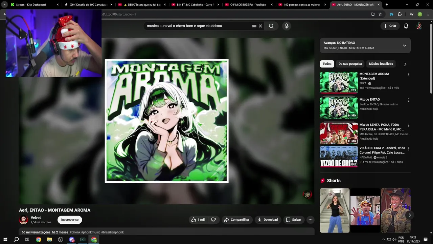Open Task View on taskbar
This screenshot has height=244, width=433.
(x=27, y=240)
